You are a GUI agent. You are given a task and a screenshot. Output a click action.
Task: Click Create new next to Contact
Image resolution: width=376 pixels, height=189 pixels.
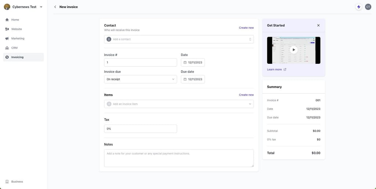pos(246,28)
